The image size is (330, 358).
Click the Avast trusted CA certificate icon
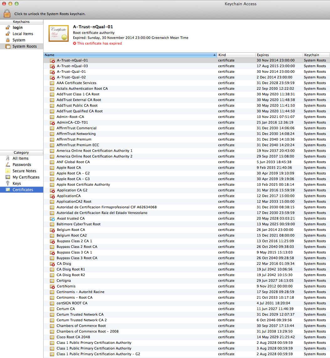pyautogui.click(x=52, y=219)
